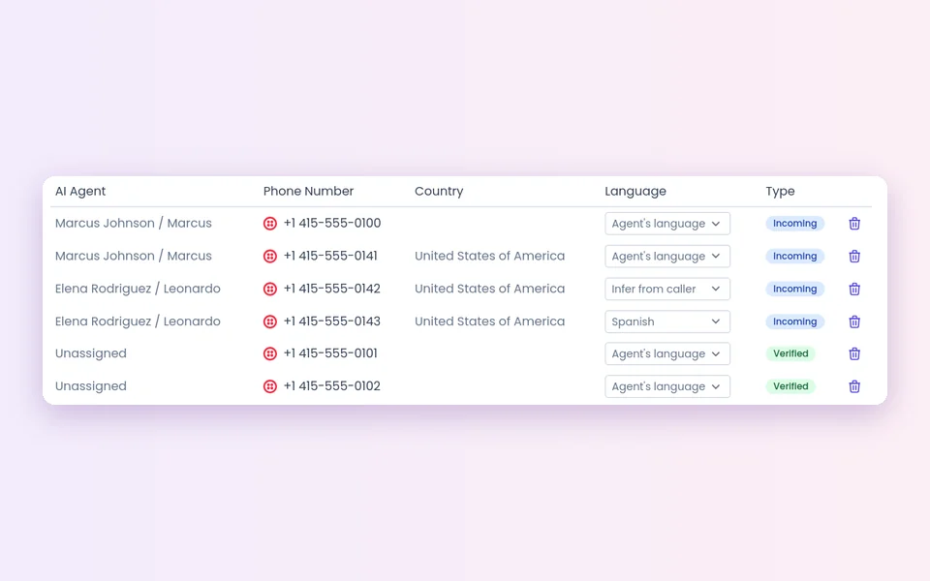Click the Twilio icon beside +1 415-555-0142
Image resolution: width=930 pixels, height=581 pixels.
click(270, 289)
